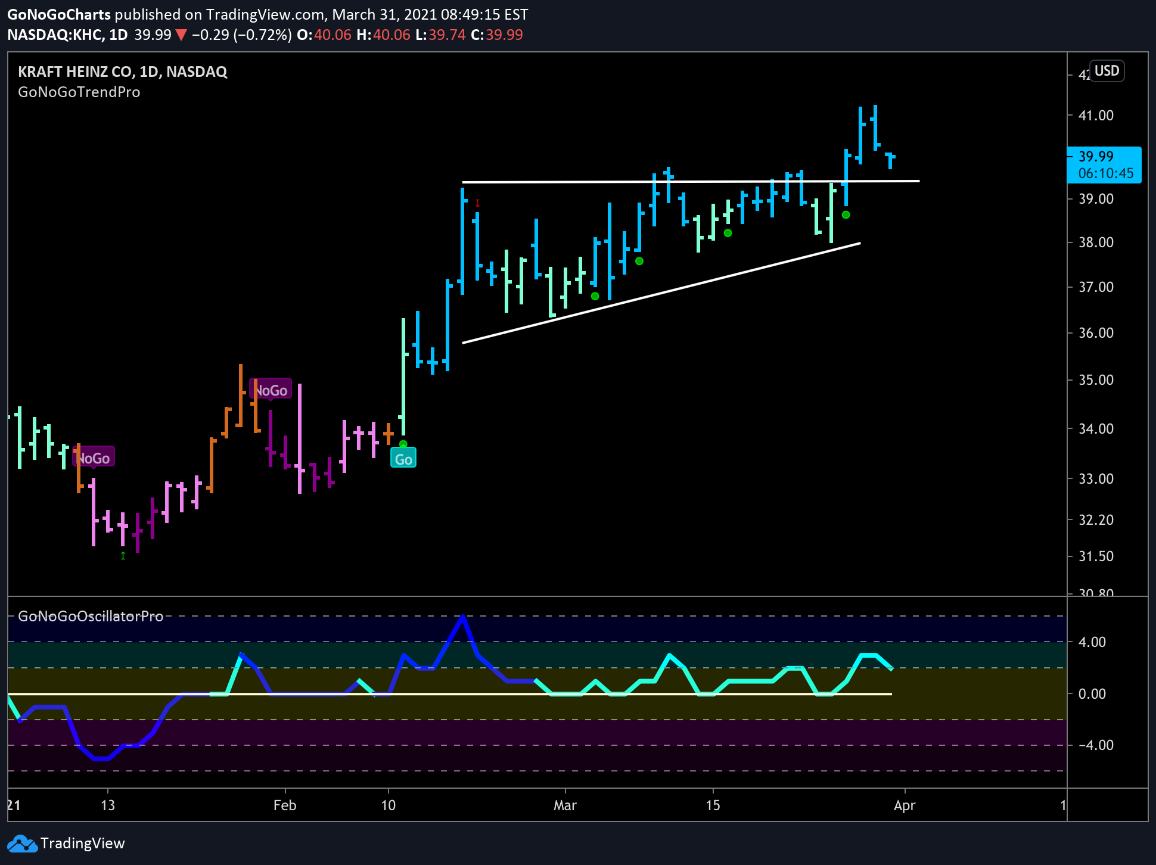
Task: Click the current price label 39.99
Action: click(x=1096, y=157)
